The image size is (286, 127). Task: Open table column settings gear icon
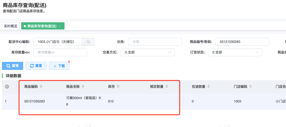[x=7, y=87]
